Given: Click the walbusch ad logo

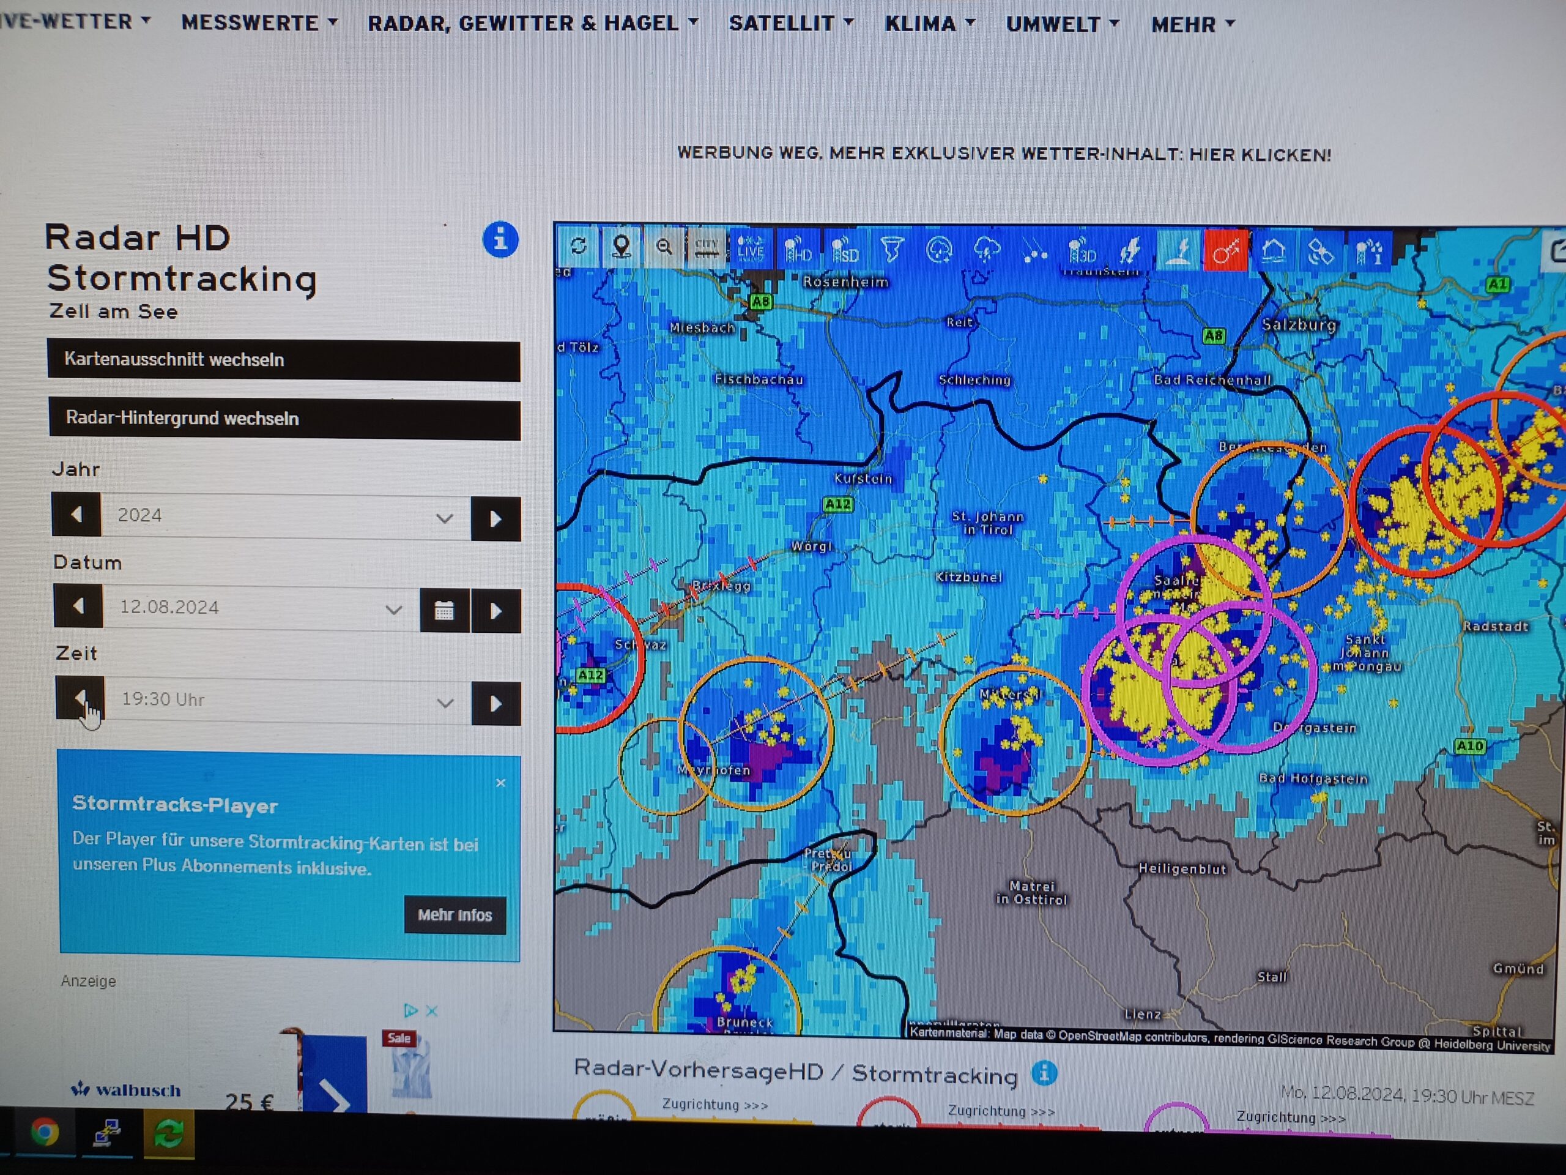Looking at the screenshot, I should [x=126, y=1090].
